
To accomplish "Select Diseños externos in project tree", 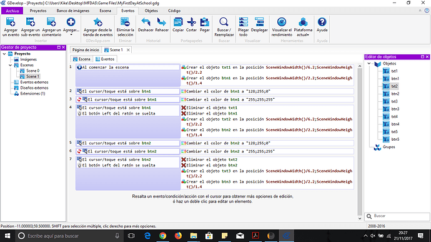I will pos(34,88).
